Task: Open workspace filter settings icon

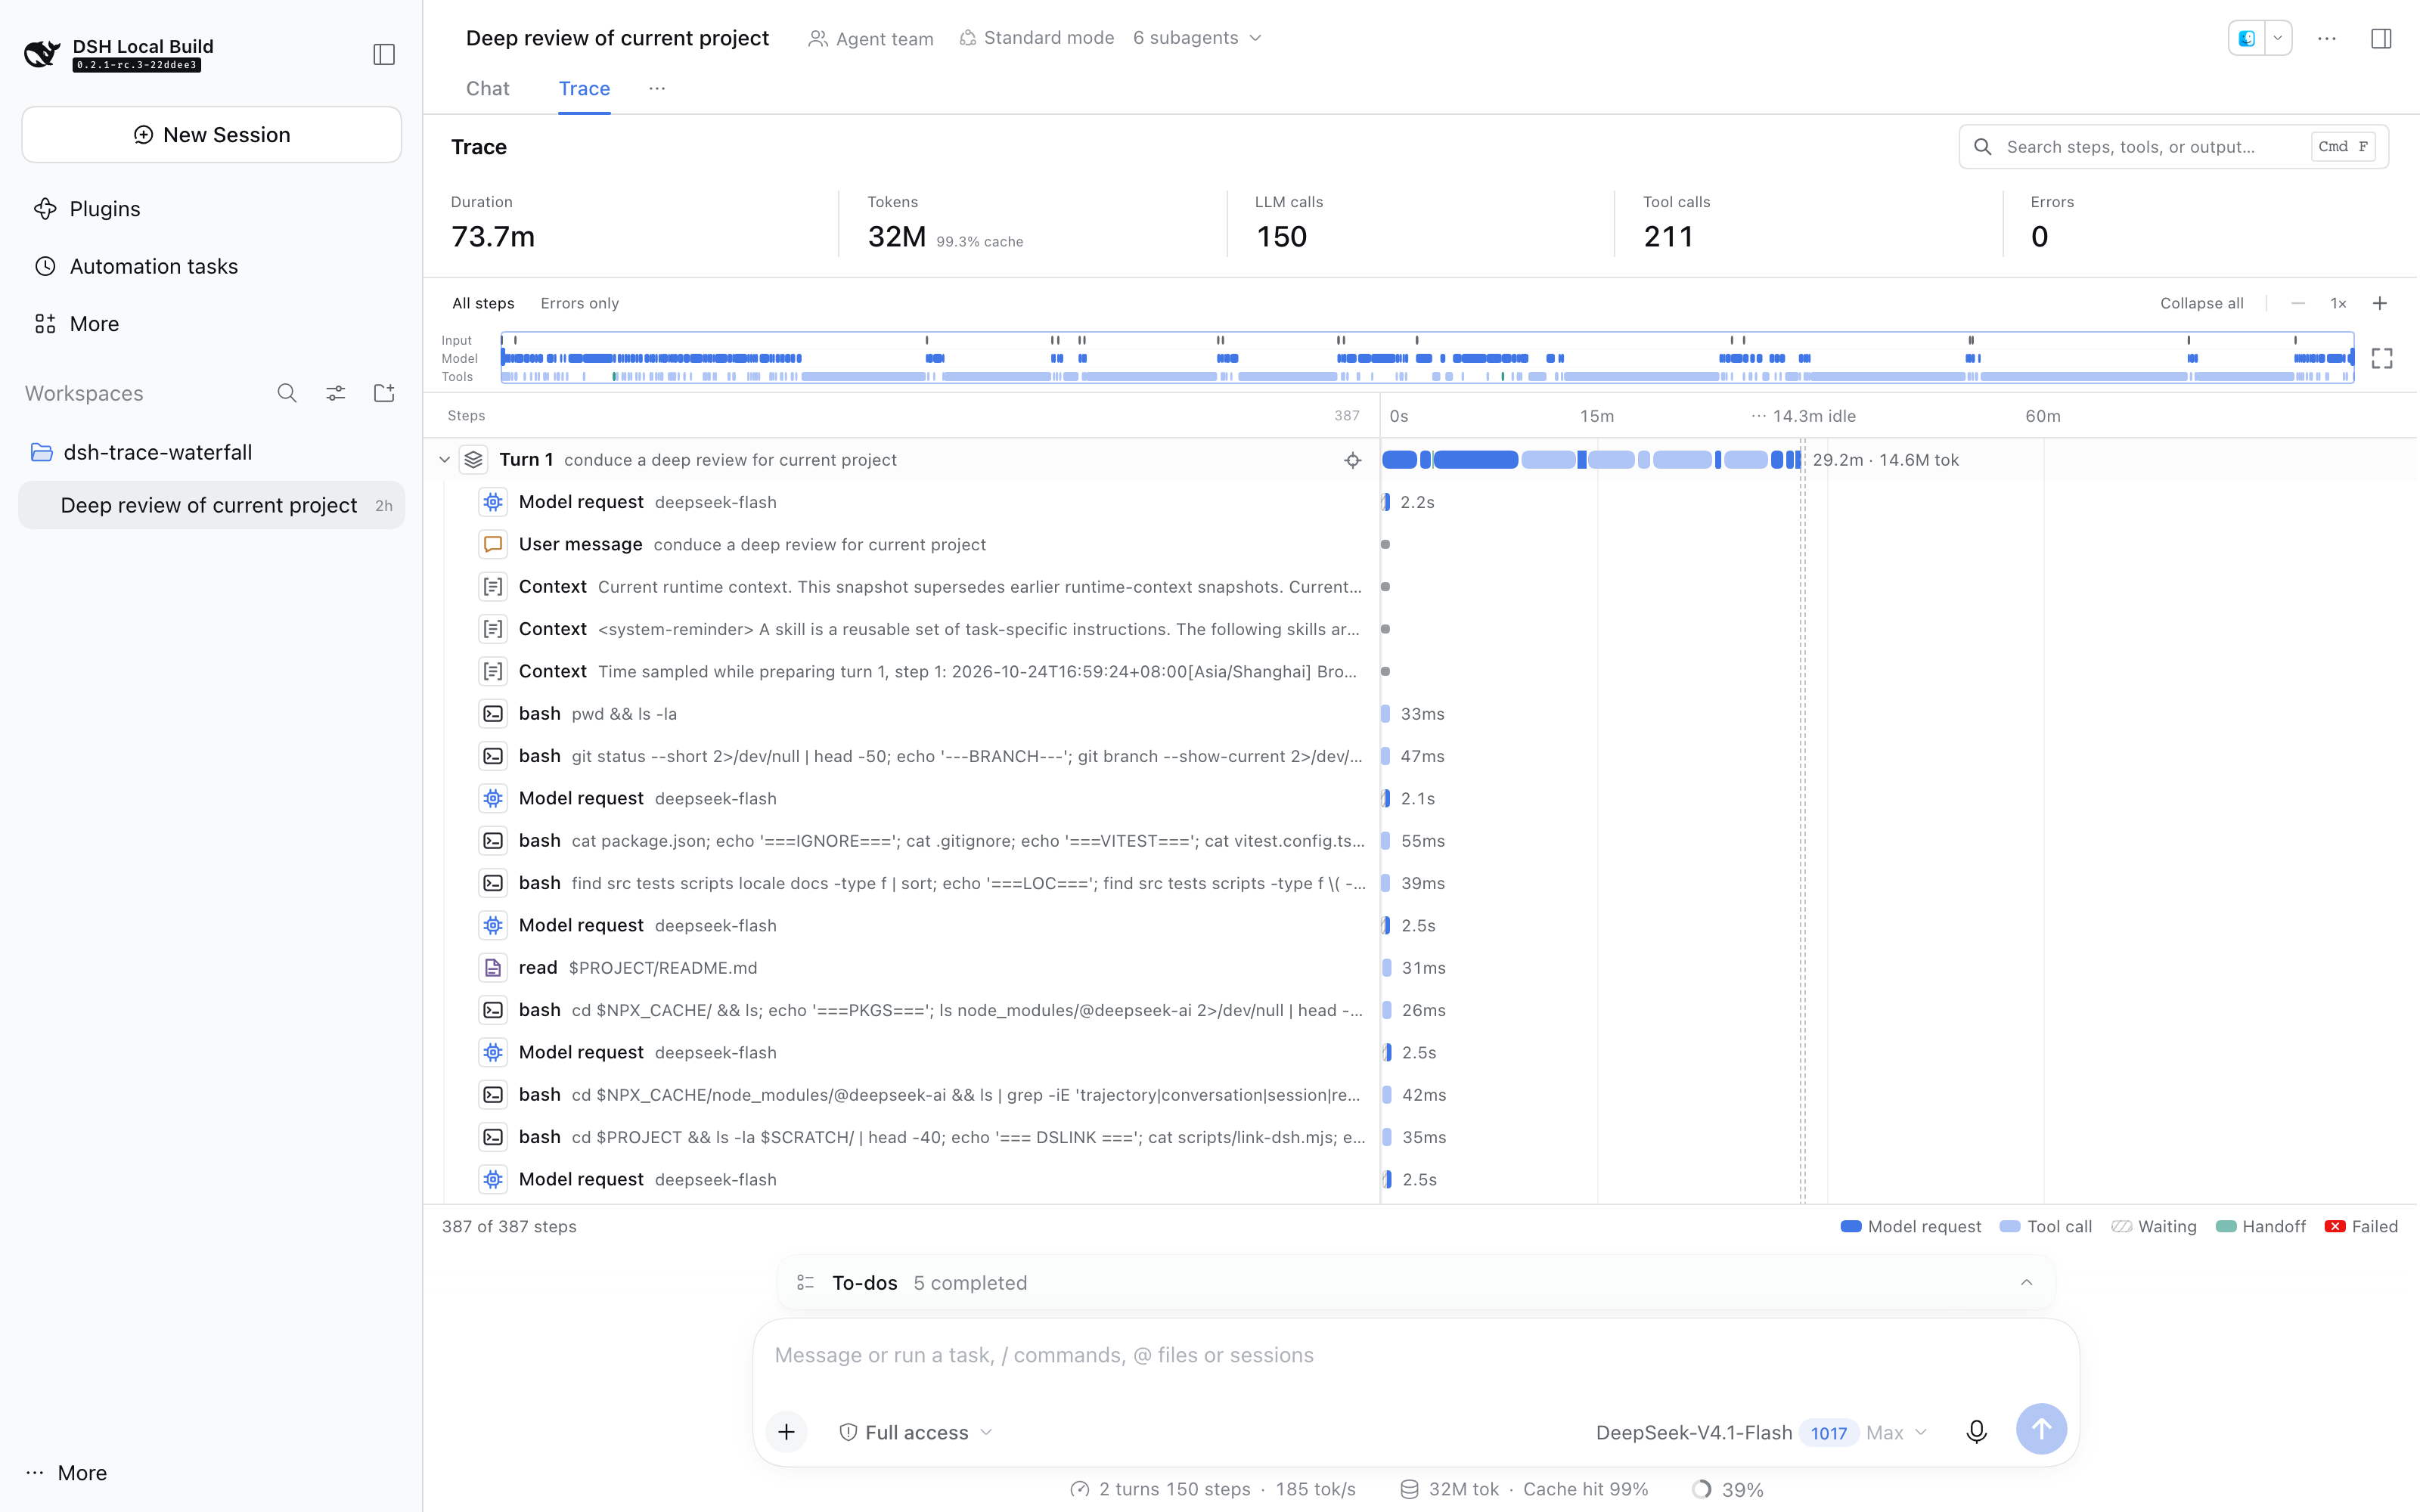Action: [x=336, y=393]
